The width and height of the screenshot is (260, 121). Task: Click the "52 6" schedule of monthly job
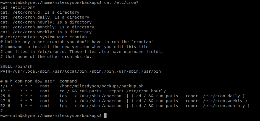point(5,106)
